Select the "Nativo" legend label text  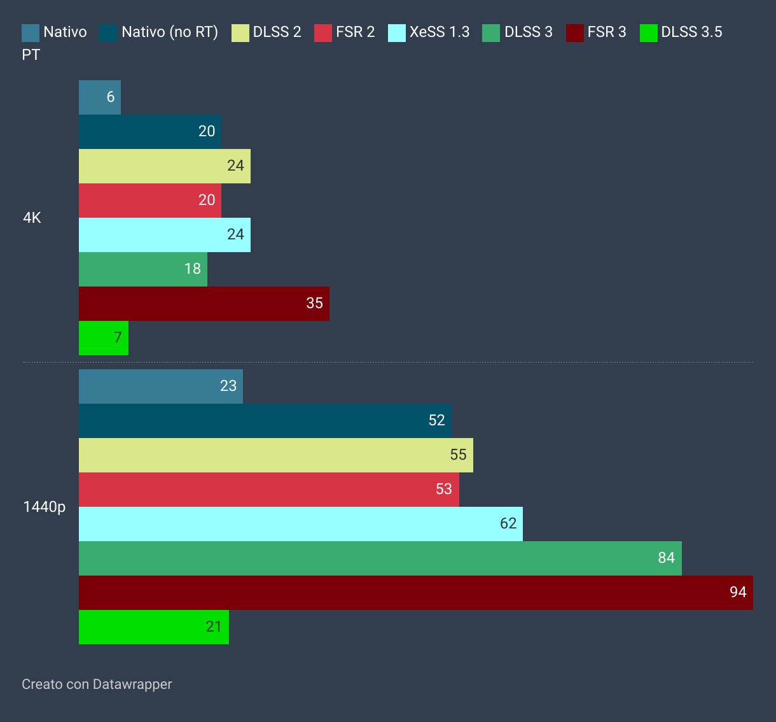click(66, 32)
